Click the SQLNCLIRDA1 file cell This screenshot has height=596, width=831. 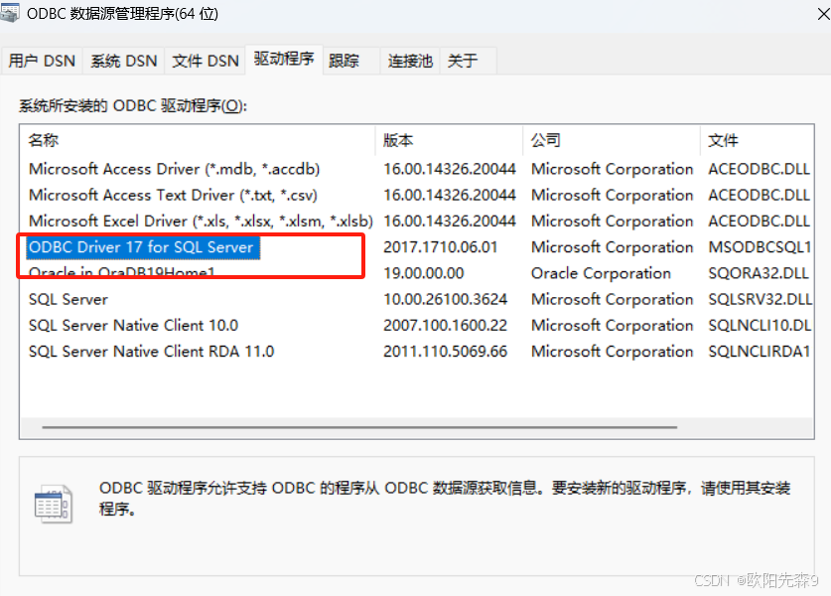pos(759,351)
